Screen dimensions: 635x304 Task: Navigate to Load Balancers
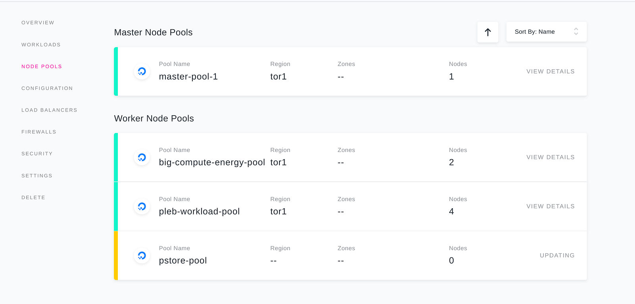click(x=49, y=110)
